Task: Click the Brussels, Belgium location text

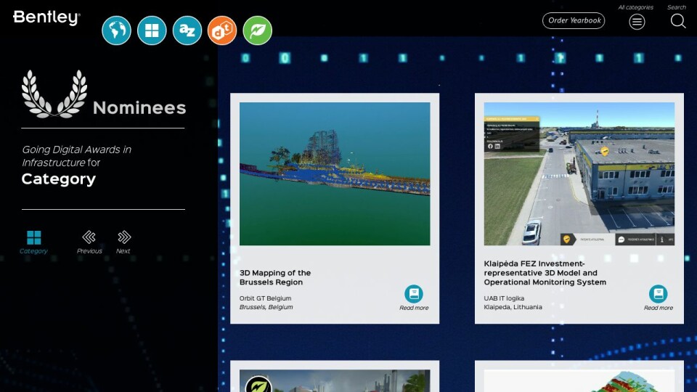Action: pos(266,307)
